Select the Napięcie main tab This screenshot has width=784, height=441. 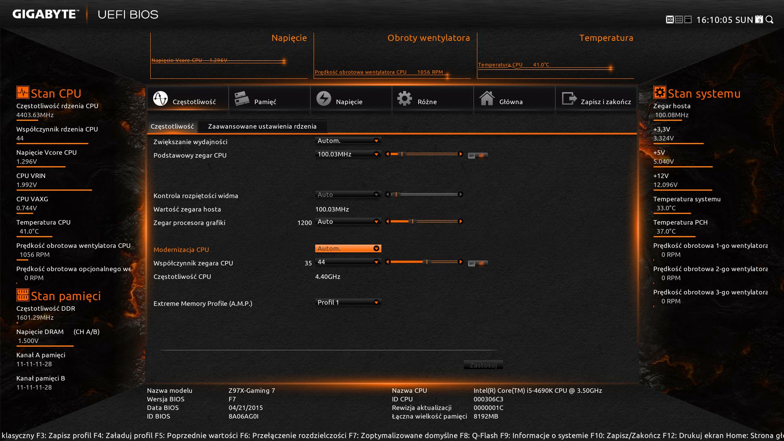(x=351, y=98)
